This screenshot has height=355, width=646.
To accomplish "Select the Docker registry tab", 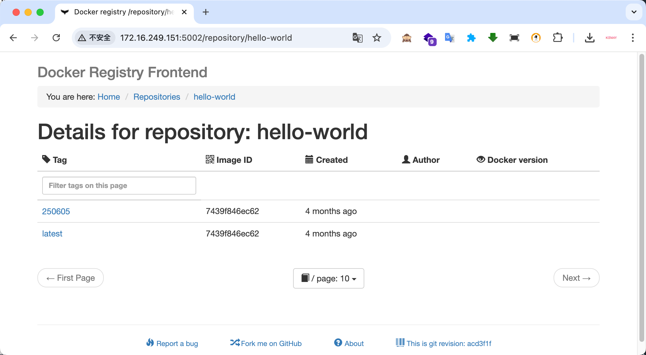I will [124, 12].
